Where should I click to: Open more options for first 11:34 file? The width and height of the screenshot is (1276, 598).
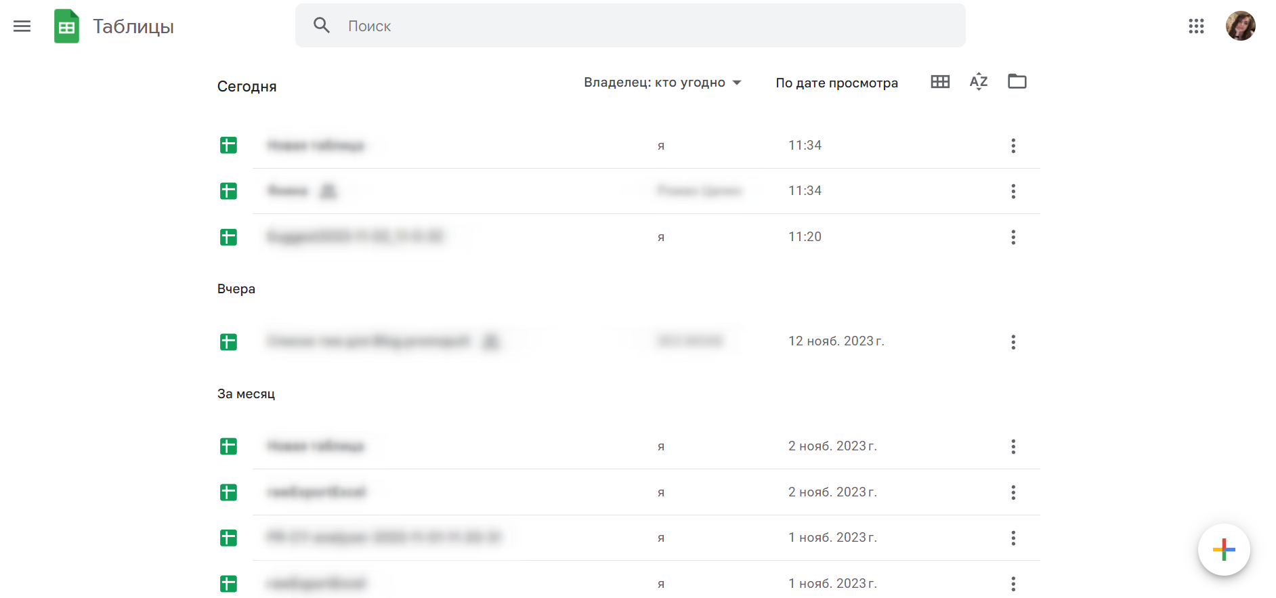(x=1013, y=146)
